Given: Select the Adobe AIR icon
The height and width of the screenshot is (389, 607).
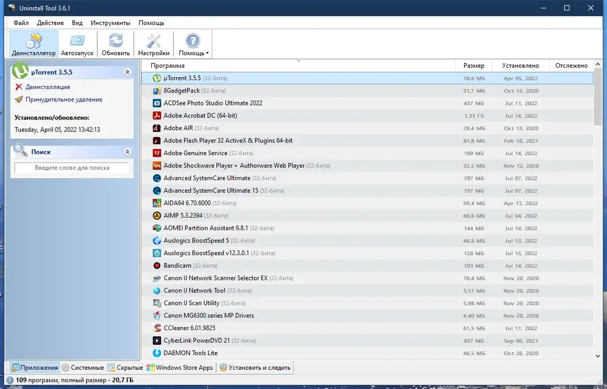Looking at the screenshot, I should point(157,128).
